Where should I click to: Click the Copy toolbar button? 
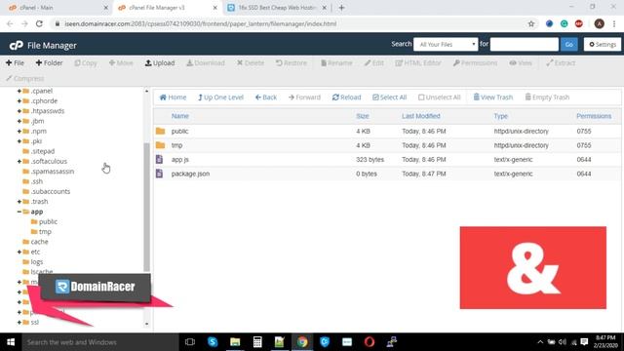coord(86,62)
